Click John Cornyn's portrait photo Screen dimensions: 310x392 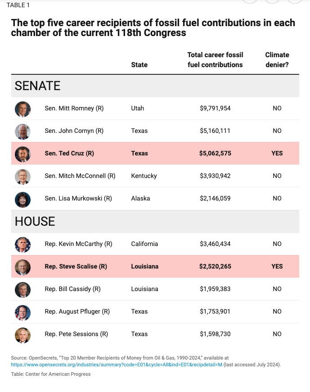tap(22, 131)
